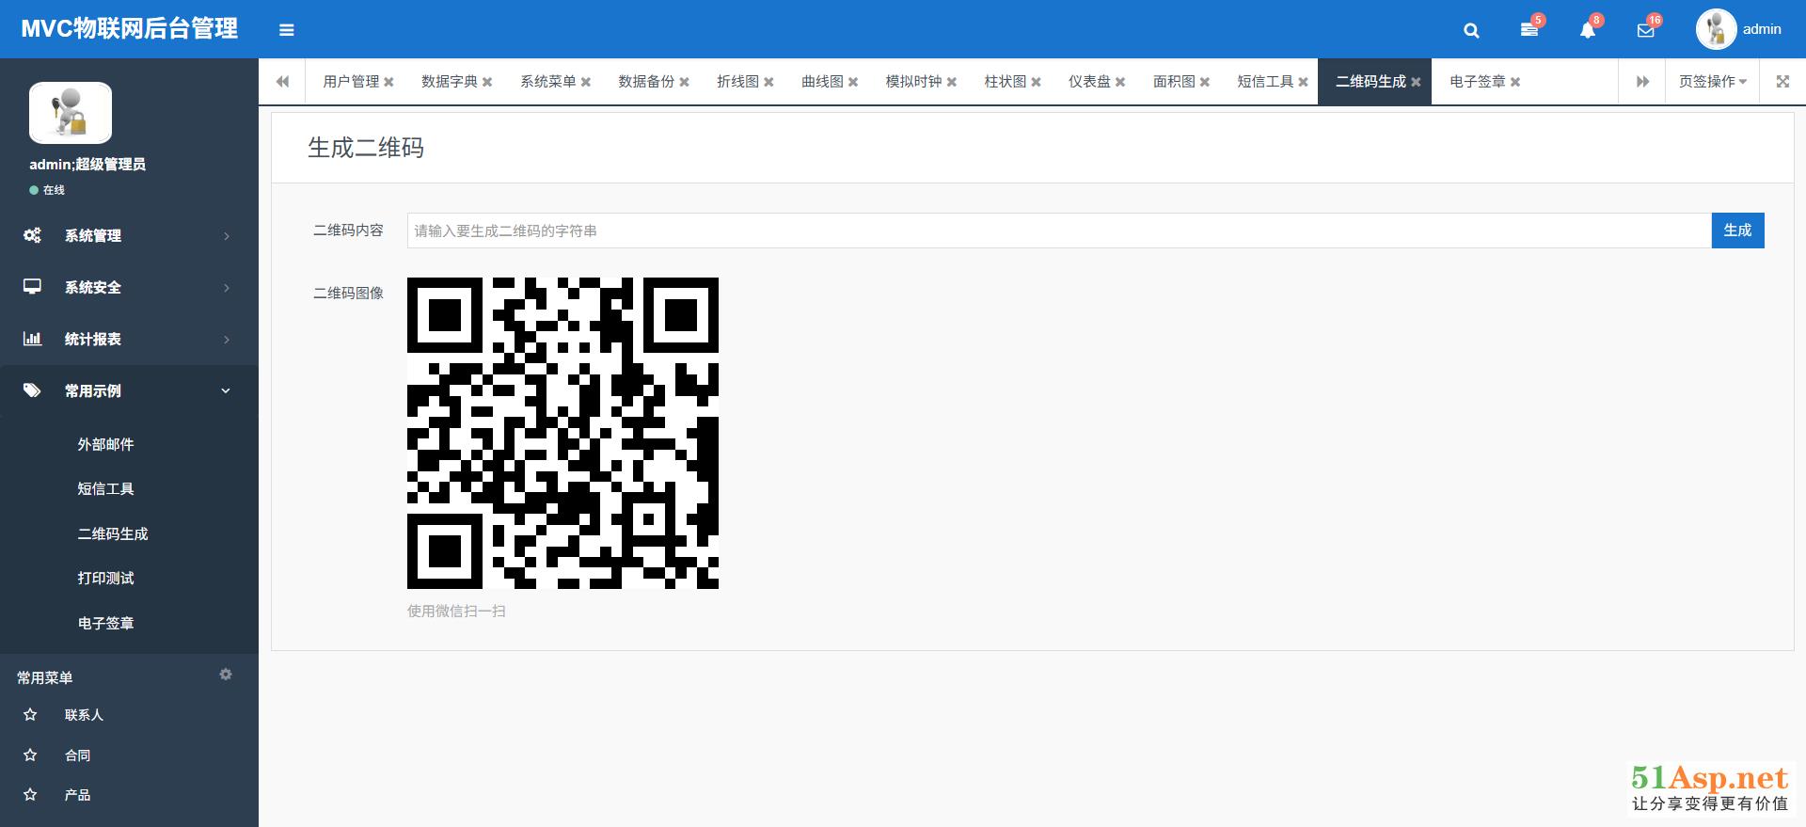
Task: Expand the 系统管理 sidebar menu
Action: [x=129, y=236]
